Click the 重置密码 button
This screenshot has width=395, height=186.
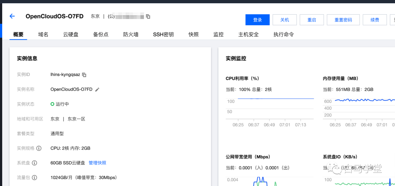[x=343, y=20]
